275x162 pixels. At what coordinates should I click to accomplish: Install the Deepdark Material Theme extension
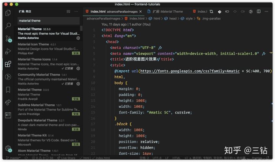point(76,130)
